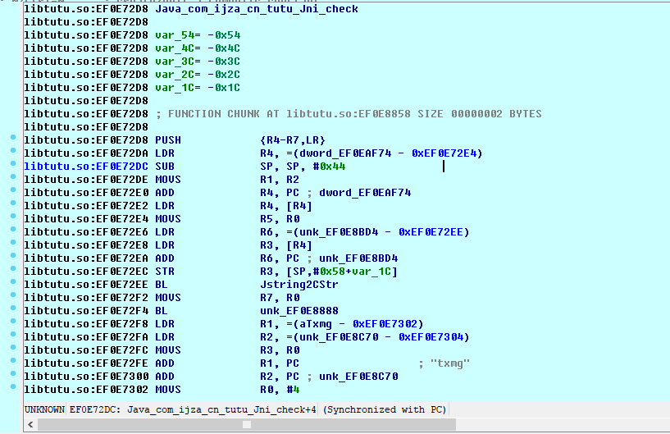The image size is (670, 434).
Task: Select the var_54 stack variable definition
Action: point(198,35)
